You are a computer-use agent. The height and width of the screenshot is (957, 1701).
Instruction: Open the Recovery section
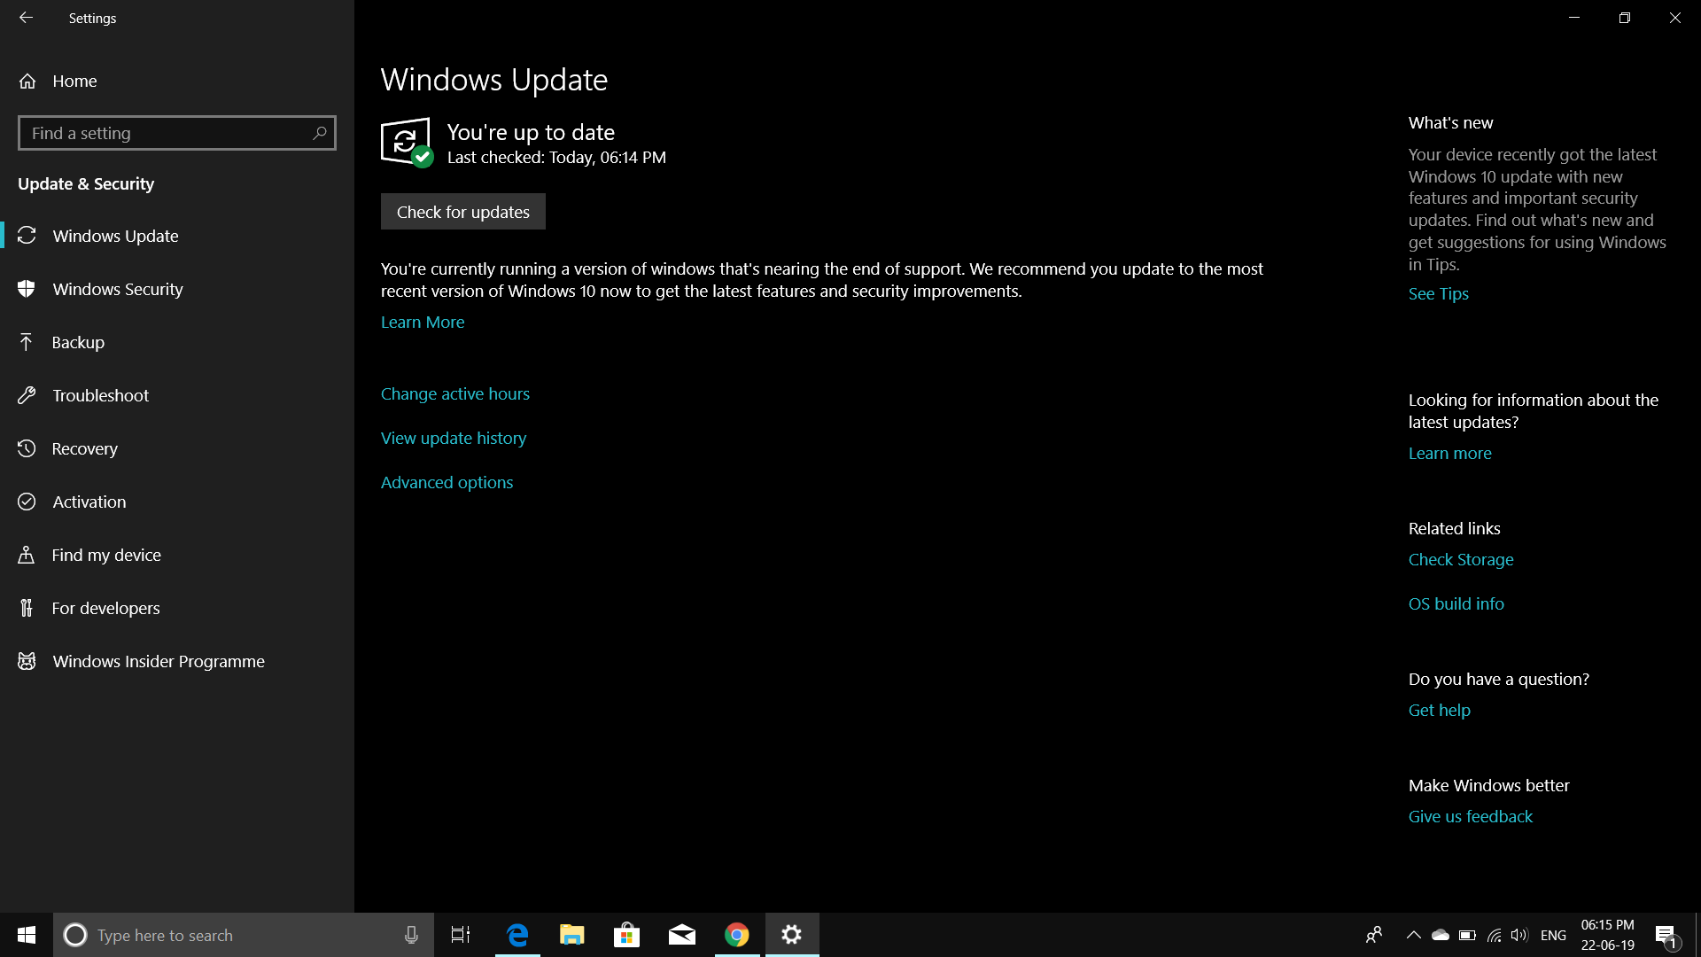coord(177,448)
